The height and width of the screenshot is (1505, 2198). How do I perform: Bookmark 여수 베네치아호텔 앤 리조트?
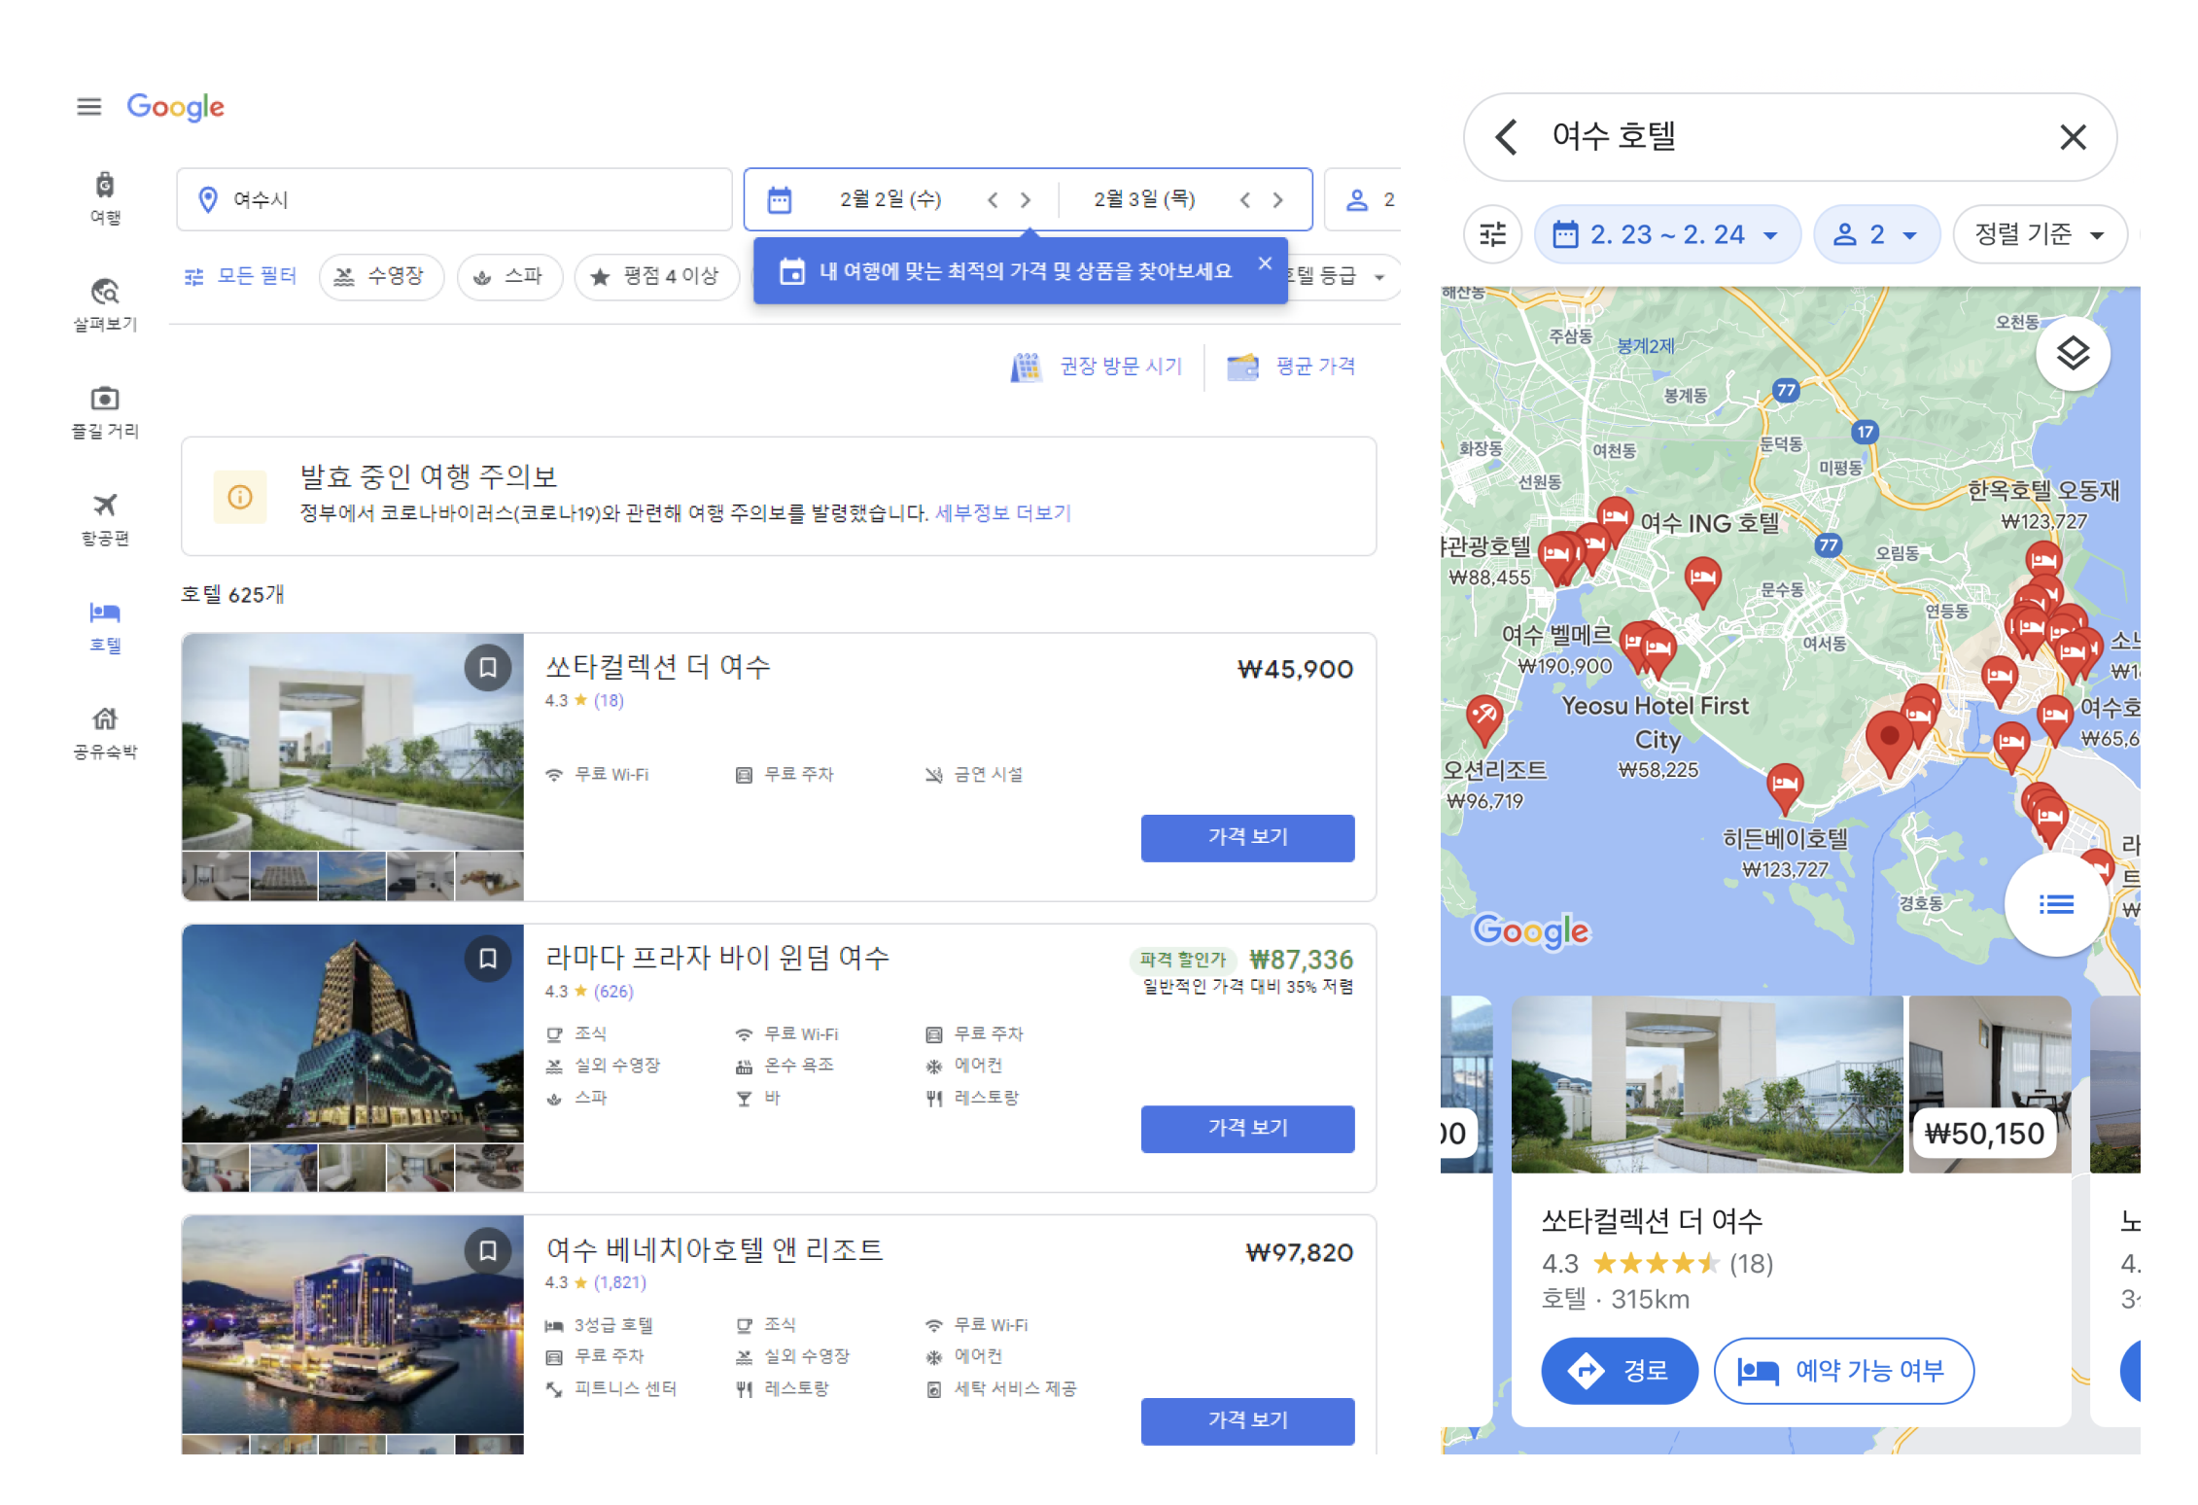pos(488,1250)
